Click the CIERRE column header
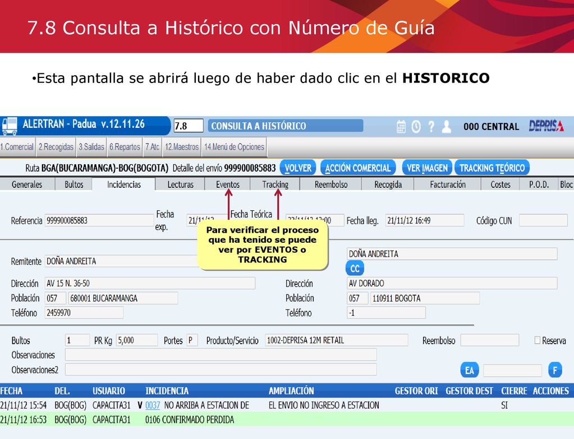This screenshot has width=574, height=439. tap(514, 391)
